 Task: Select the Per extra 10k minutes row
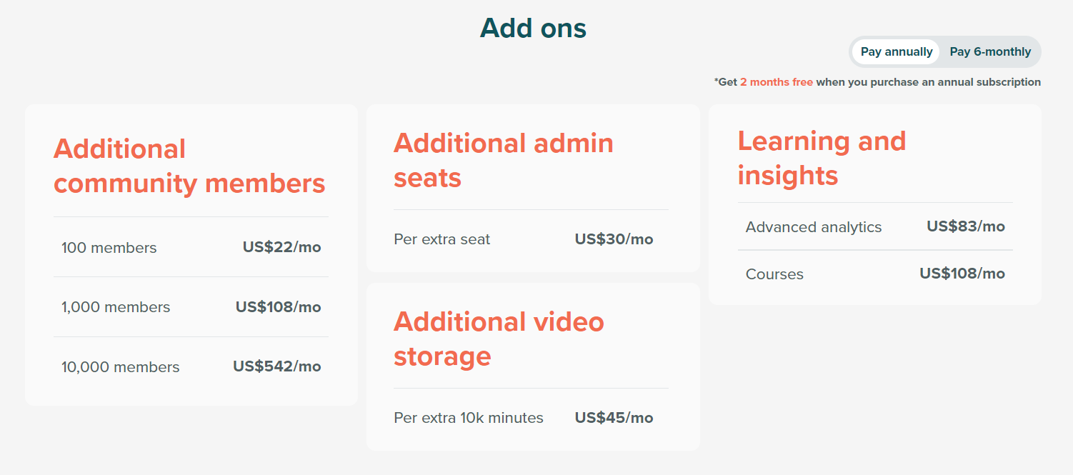click(x=468, y=418)
